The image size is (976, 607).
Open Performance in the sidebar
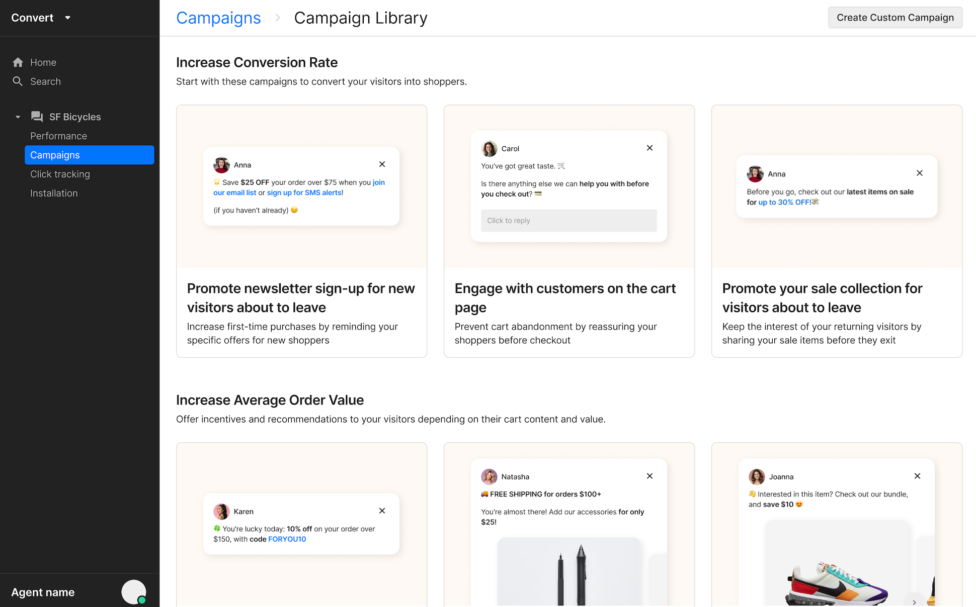tap(58, 136)
